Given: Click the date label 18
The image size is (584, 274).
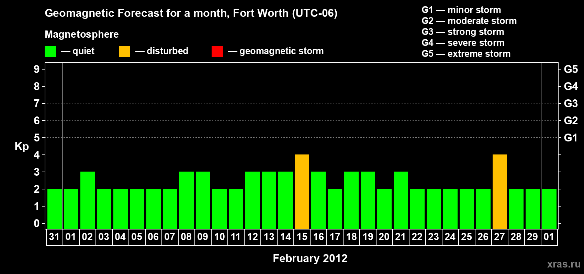Looking at the screenshot, I should pos(351,237).
